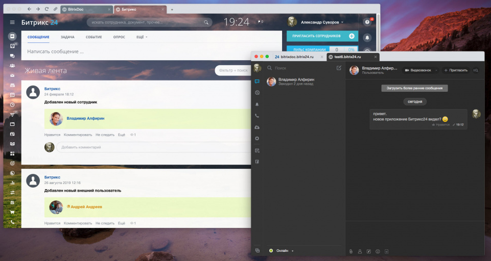491x261 pixels.
Task: Click history clock icon in messenger sidebar
Action: pyautogui.click(x=257, y=92)
